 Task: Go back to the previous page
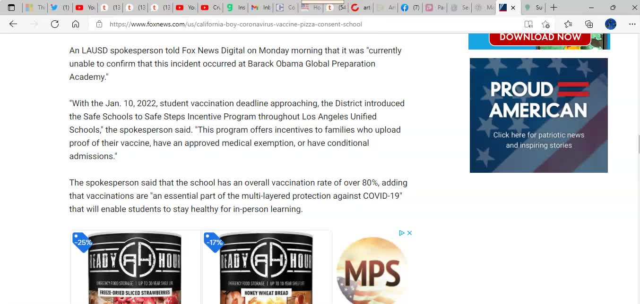13,24
